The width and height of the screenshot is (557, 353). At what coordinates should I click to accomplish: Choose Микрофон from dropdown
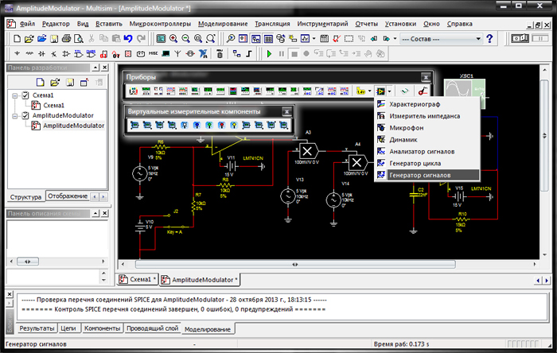427,128
